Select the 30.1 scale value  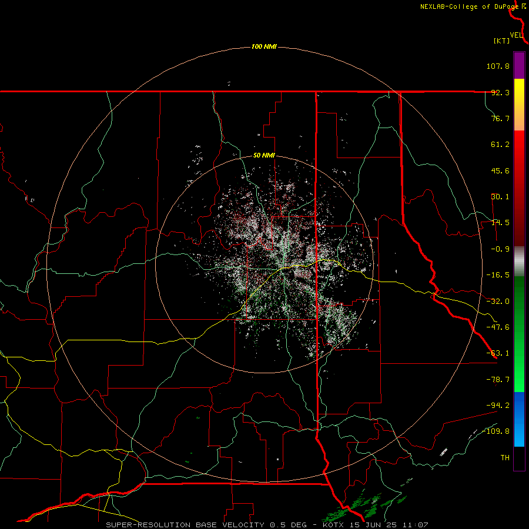[500, 197]
